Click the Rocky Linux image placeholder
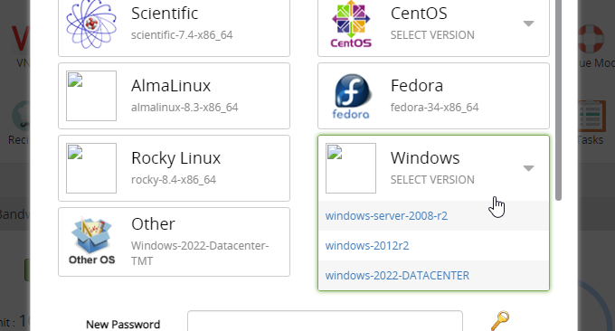The width and height of the screenshot is (615, 331). coord(91,168)
